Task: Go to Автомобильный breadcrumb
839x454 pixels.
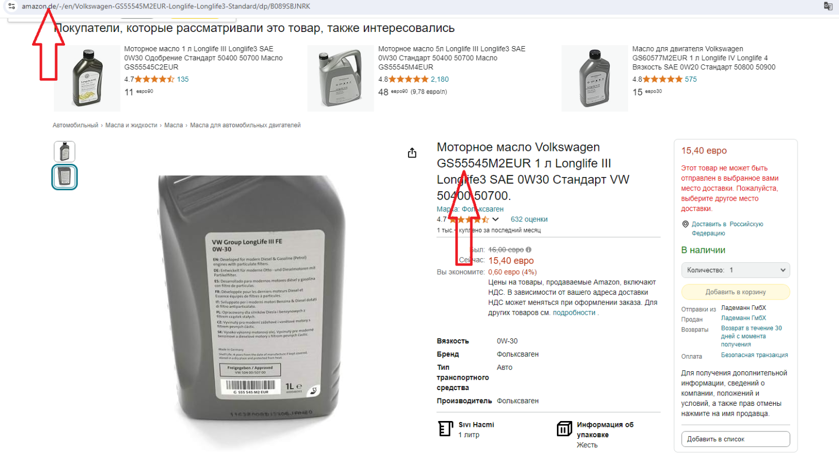Action: tap(75, 125)
